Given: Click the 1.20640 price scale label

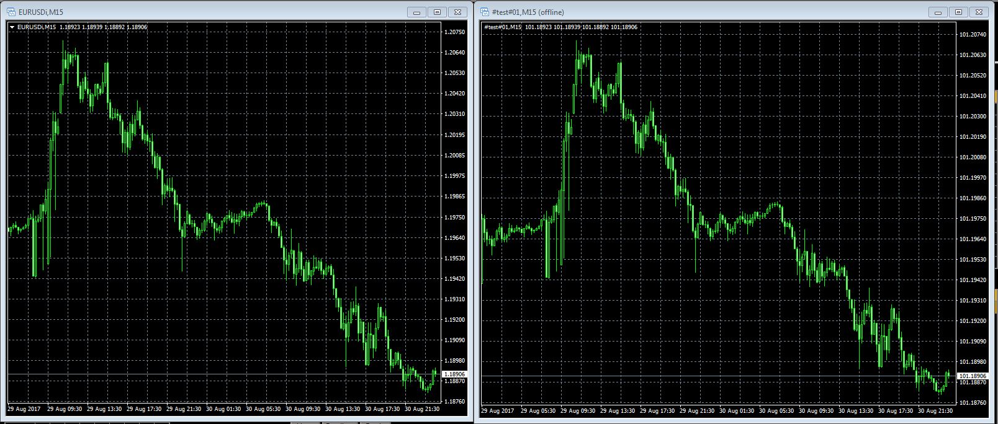Looking at the screenshot, I should 455,53.
